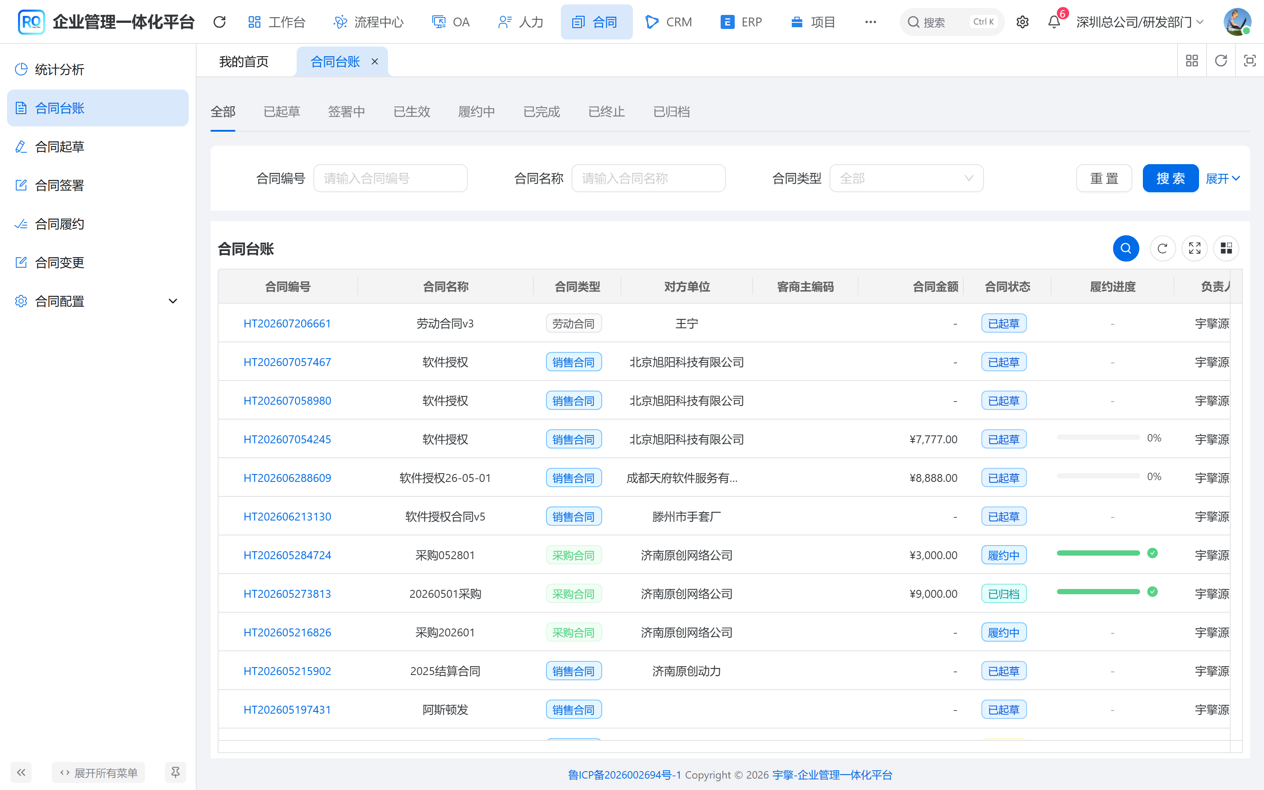The image size is (1264, 790).
Task: Open the 工作台 module
Action: coord(277,22)
